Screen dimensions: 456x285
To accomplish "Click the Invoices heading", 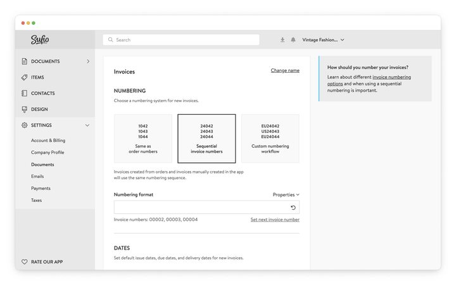I will click(124, 72).
